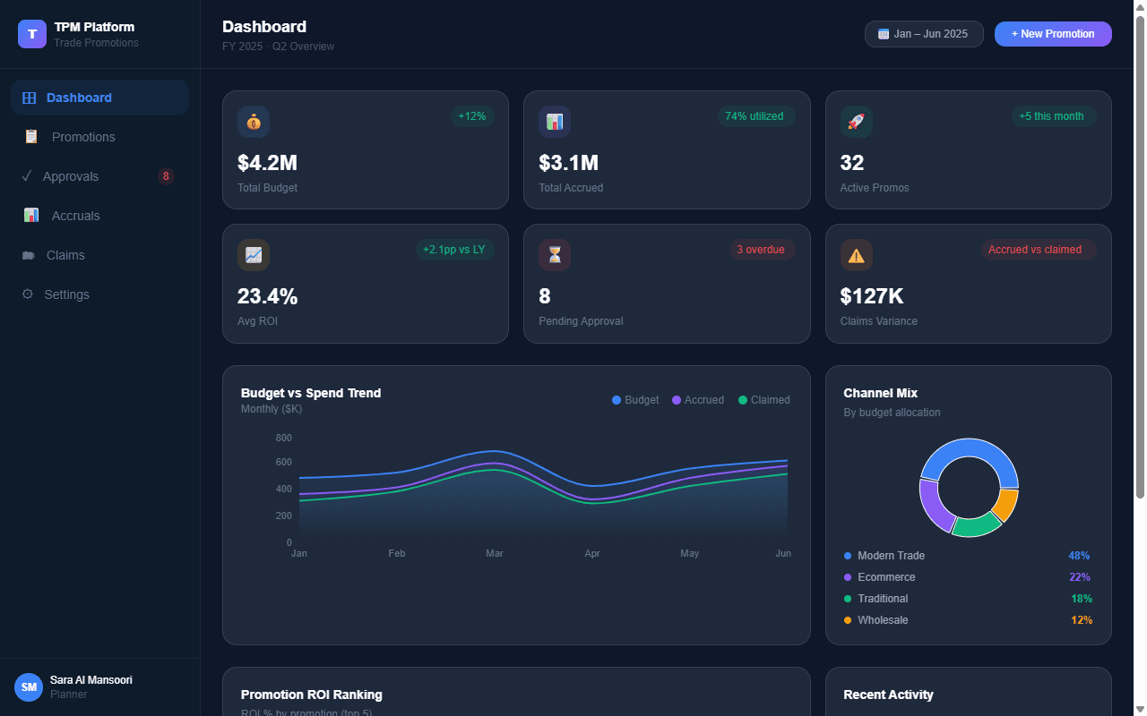Click the 23.4% Avg ROI value
This screenshot has width=1147, height=716.
(x=267, y=296)
